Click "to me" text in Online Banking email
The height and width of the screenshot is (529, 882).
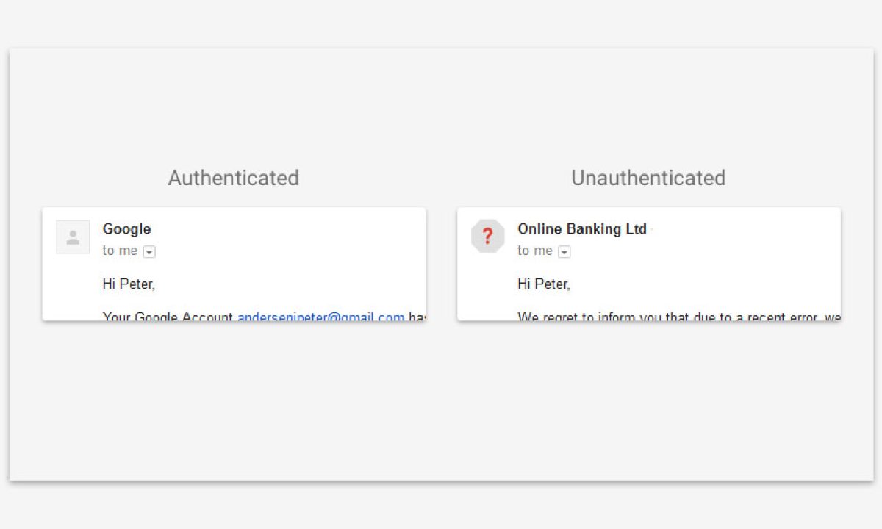click(534, 251)
